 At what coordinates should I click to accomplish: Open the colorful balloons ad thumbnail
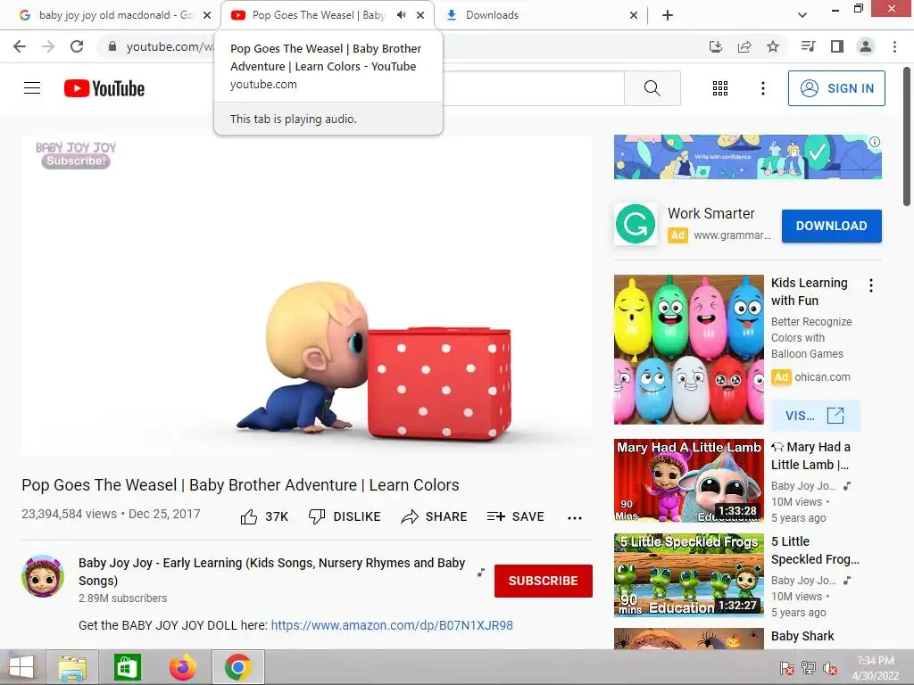point(688,350)
